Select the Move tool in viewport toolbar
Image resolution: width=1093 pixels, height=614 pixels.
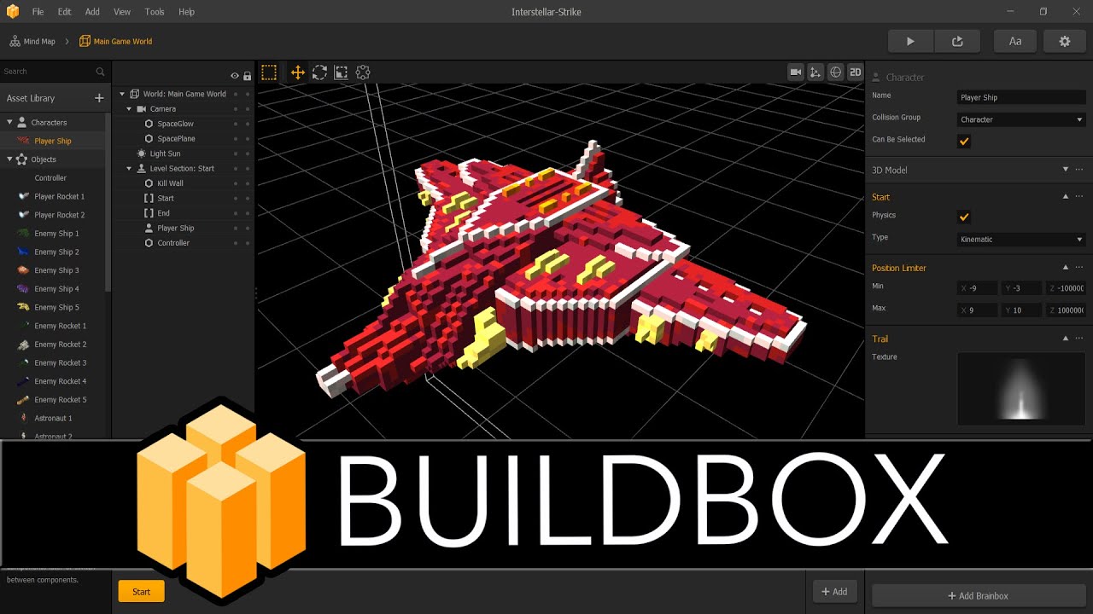[298, 72]
